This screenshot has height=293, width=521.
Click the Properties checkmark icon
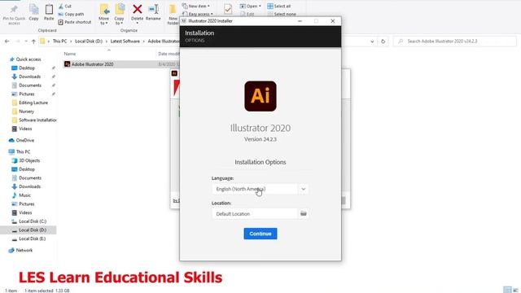click(228, 9)
